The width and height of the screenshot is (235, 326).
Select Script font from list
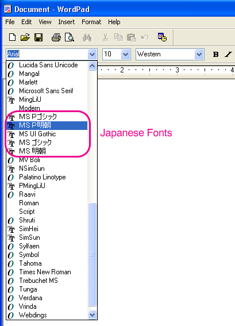click(47, 212)
